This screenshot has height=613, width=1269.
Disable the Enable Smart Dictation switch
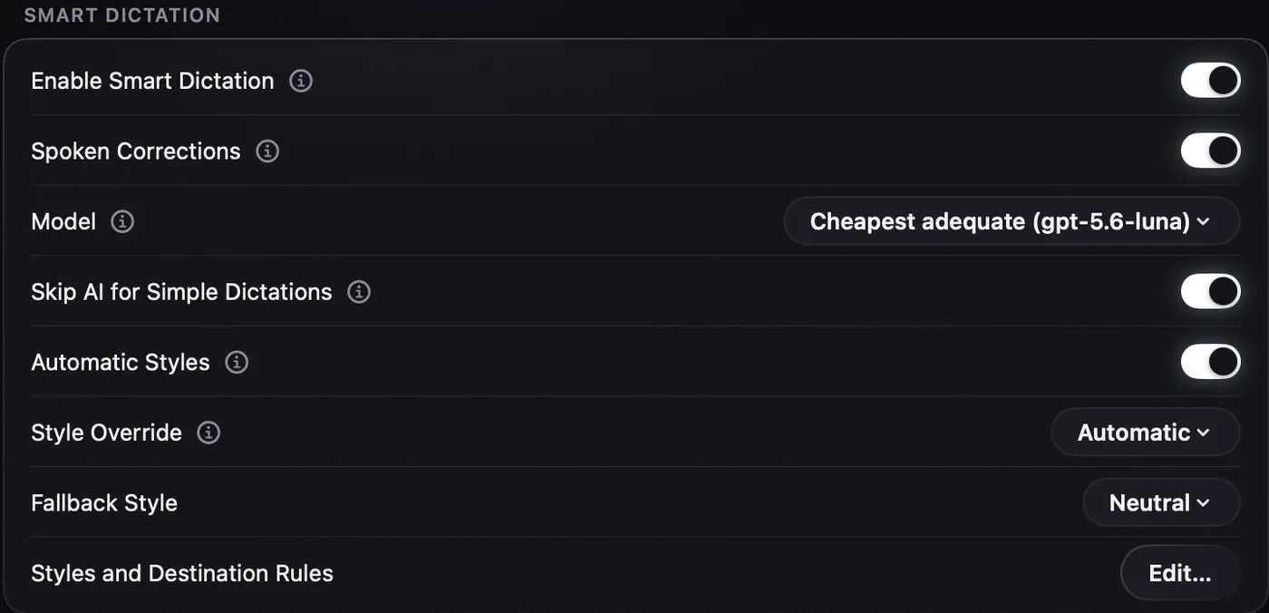(x=1210, y=81)
